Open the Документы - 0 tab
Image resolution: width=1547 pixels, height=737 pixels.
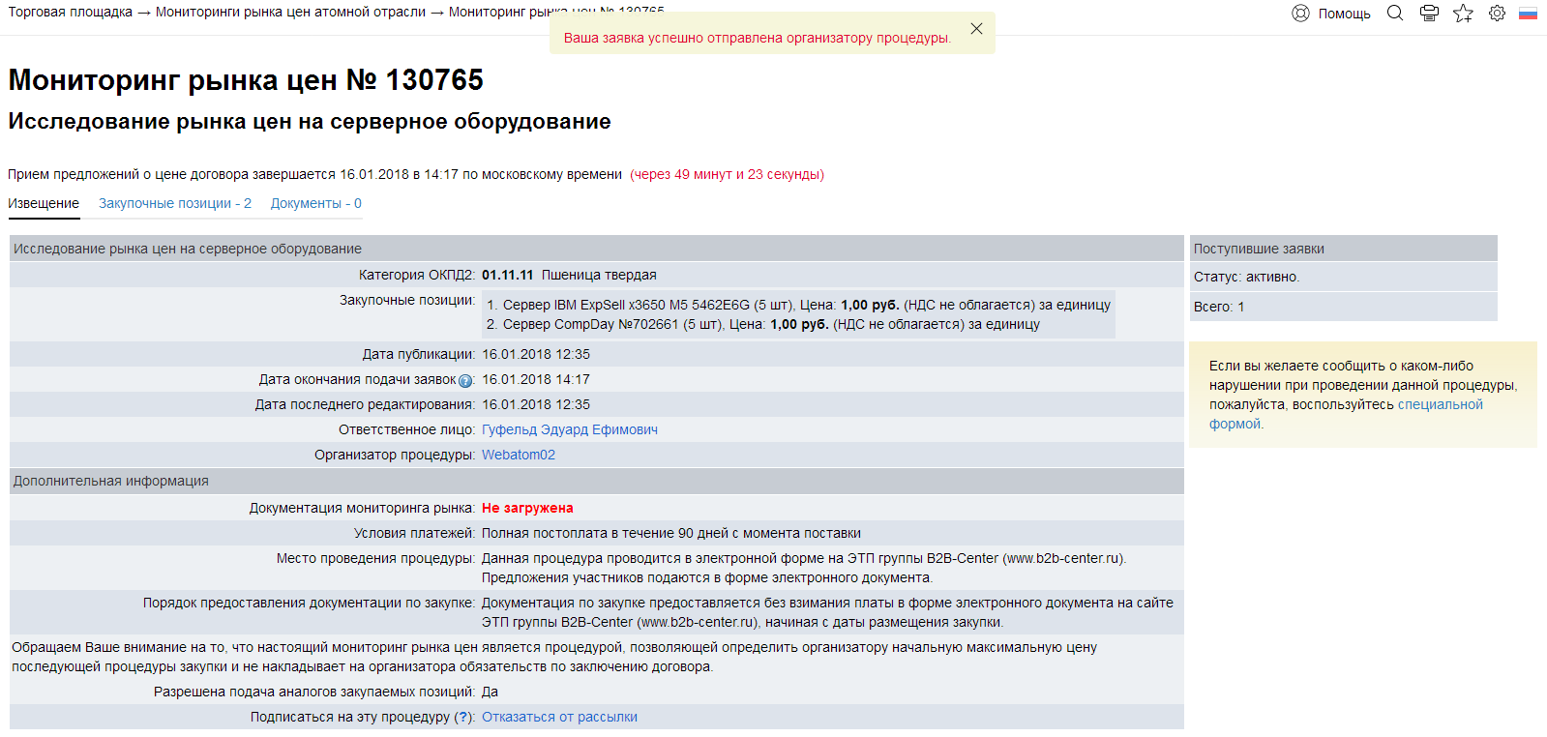315,203
